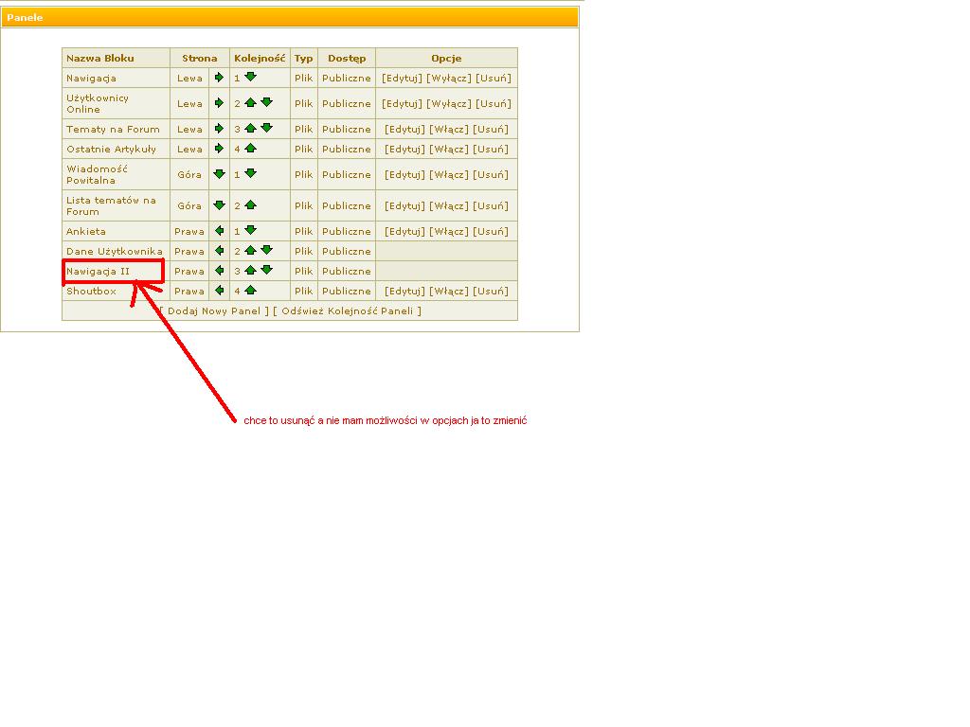The width and height of the screenshot is (970, 727).
Task: Disable Użytkownicy Online panel via Wyłącz
Action: point(448,103)
